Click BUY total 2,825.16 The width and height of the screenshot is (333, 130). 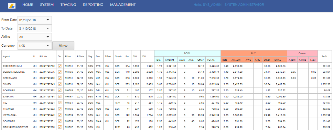pyautogui.click(x=281, y=66)
